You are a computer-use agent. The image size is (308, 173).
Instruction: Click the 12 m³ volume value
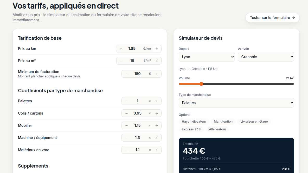click(290, 78)
